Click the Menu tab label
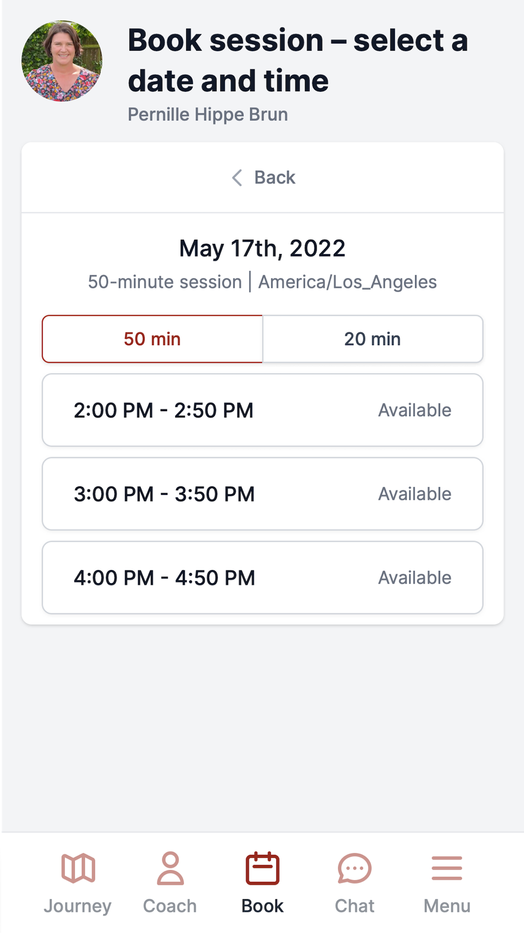The image size is (524, 933). [x=447, y=906]
